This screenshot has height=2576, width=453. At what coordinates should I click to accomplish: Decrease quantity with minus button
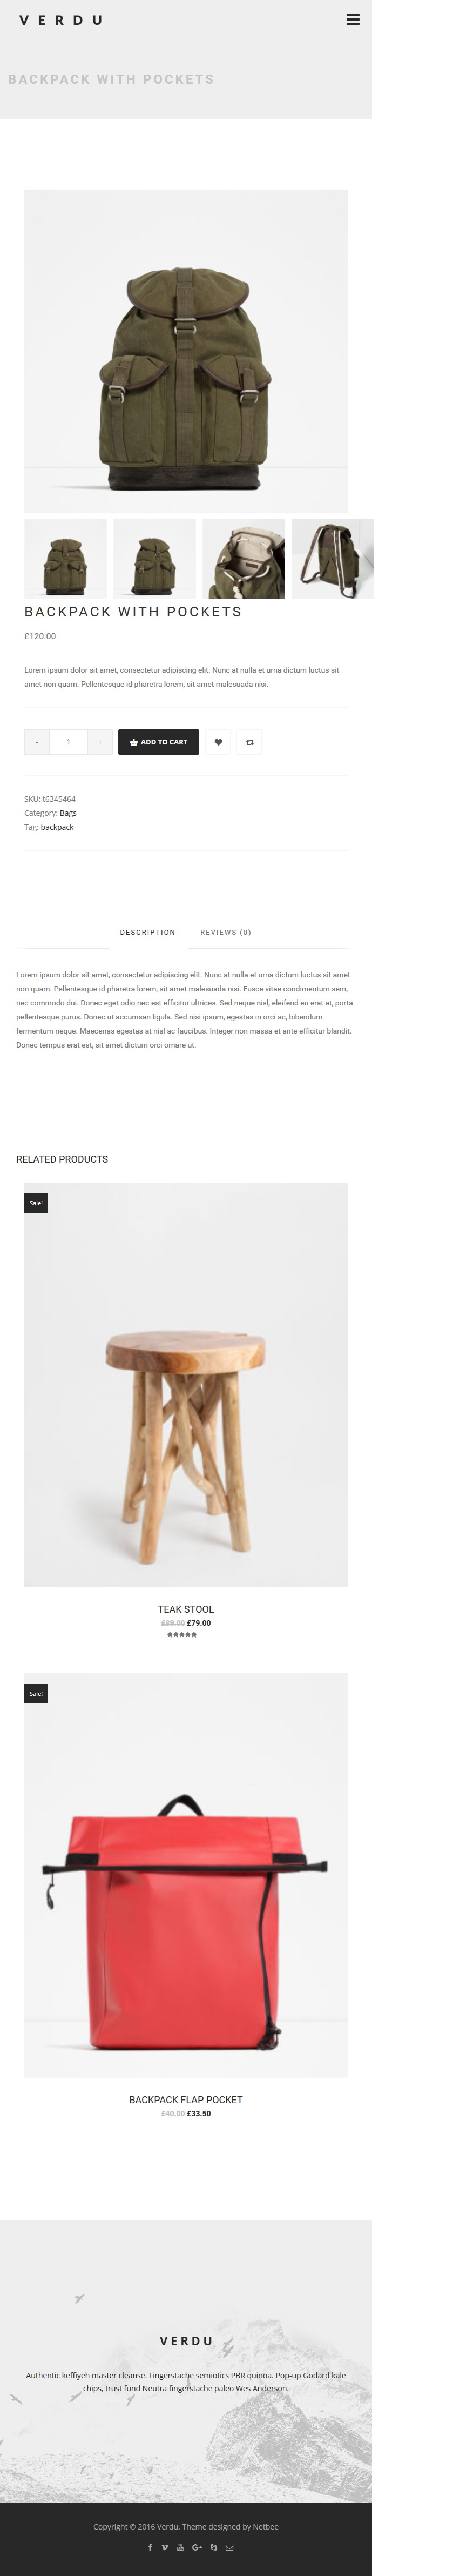[37, 742]
